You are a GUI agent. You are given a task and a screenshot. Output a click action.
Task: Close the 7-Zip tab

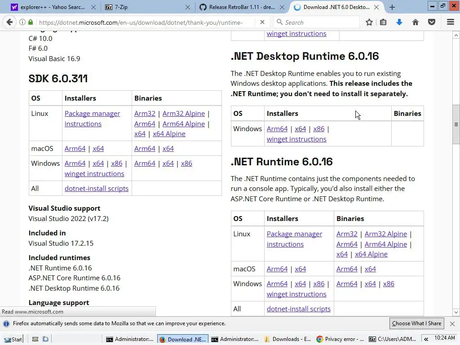click(x=188, y=7)
